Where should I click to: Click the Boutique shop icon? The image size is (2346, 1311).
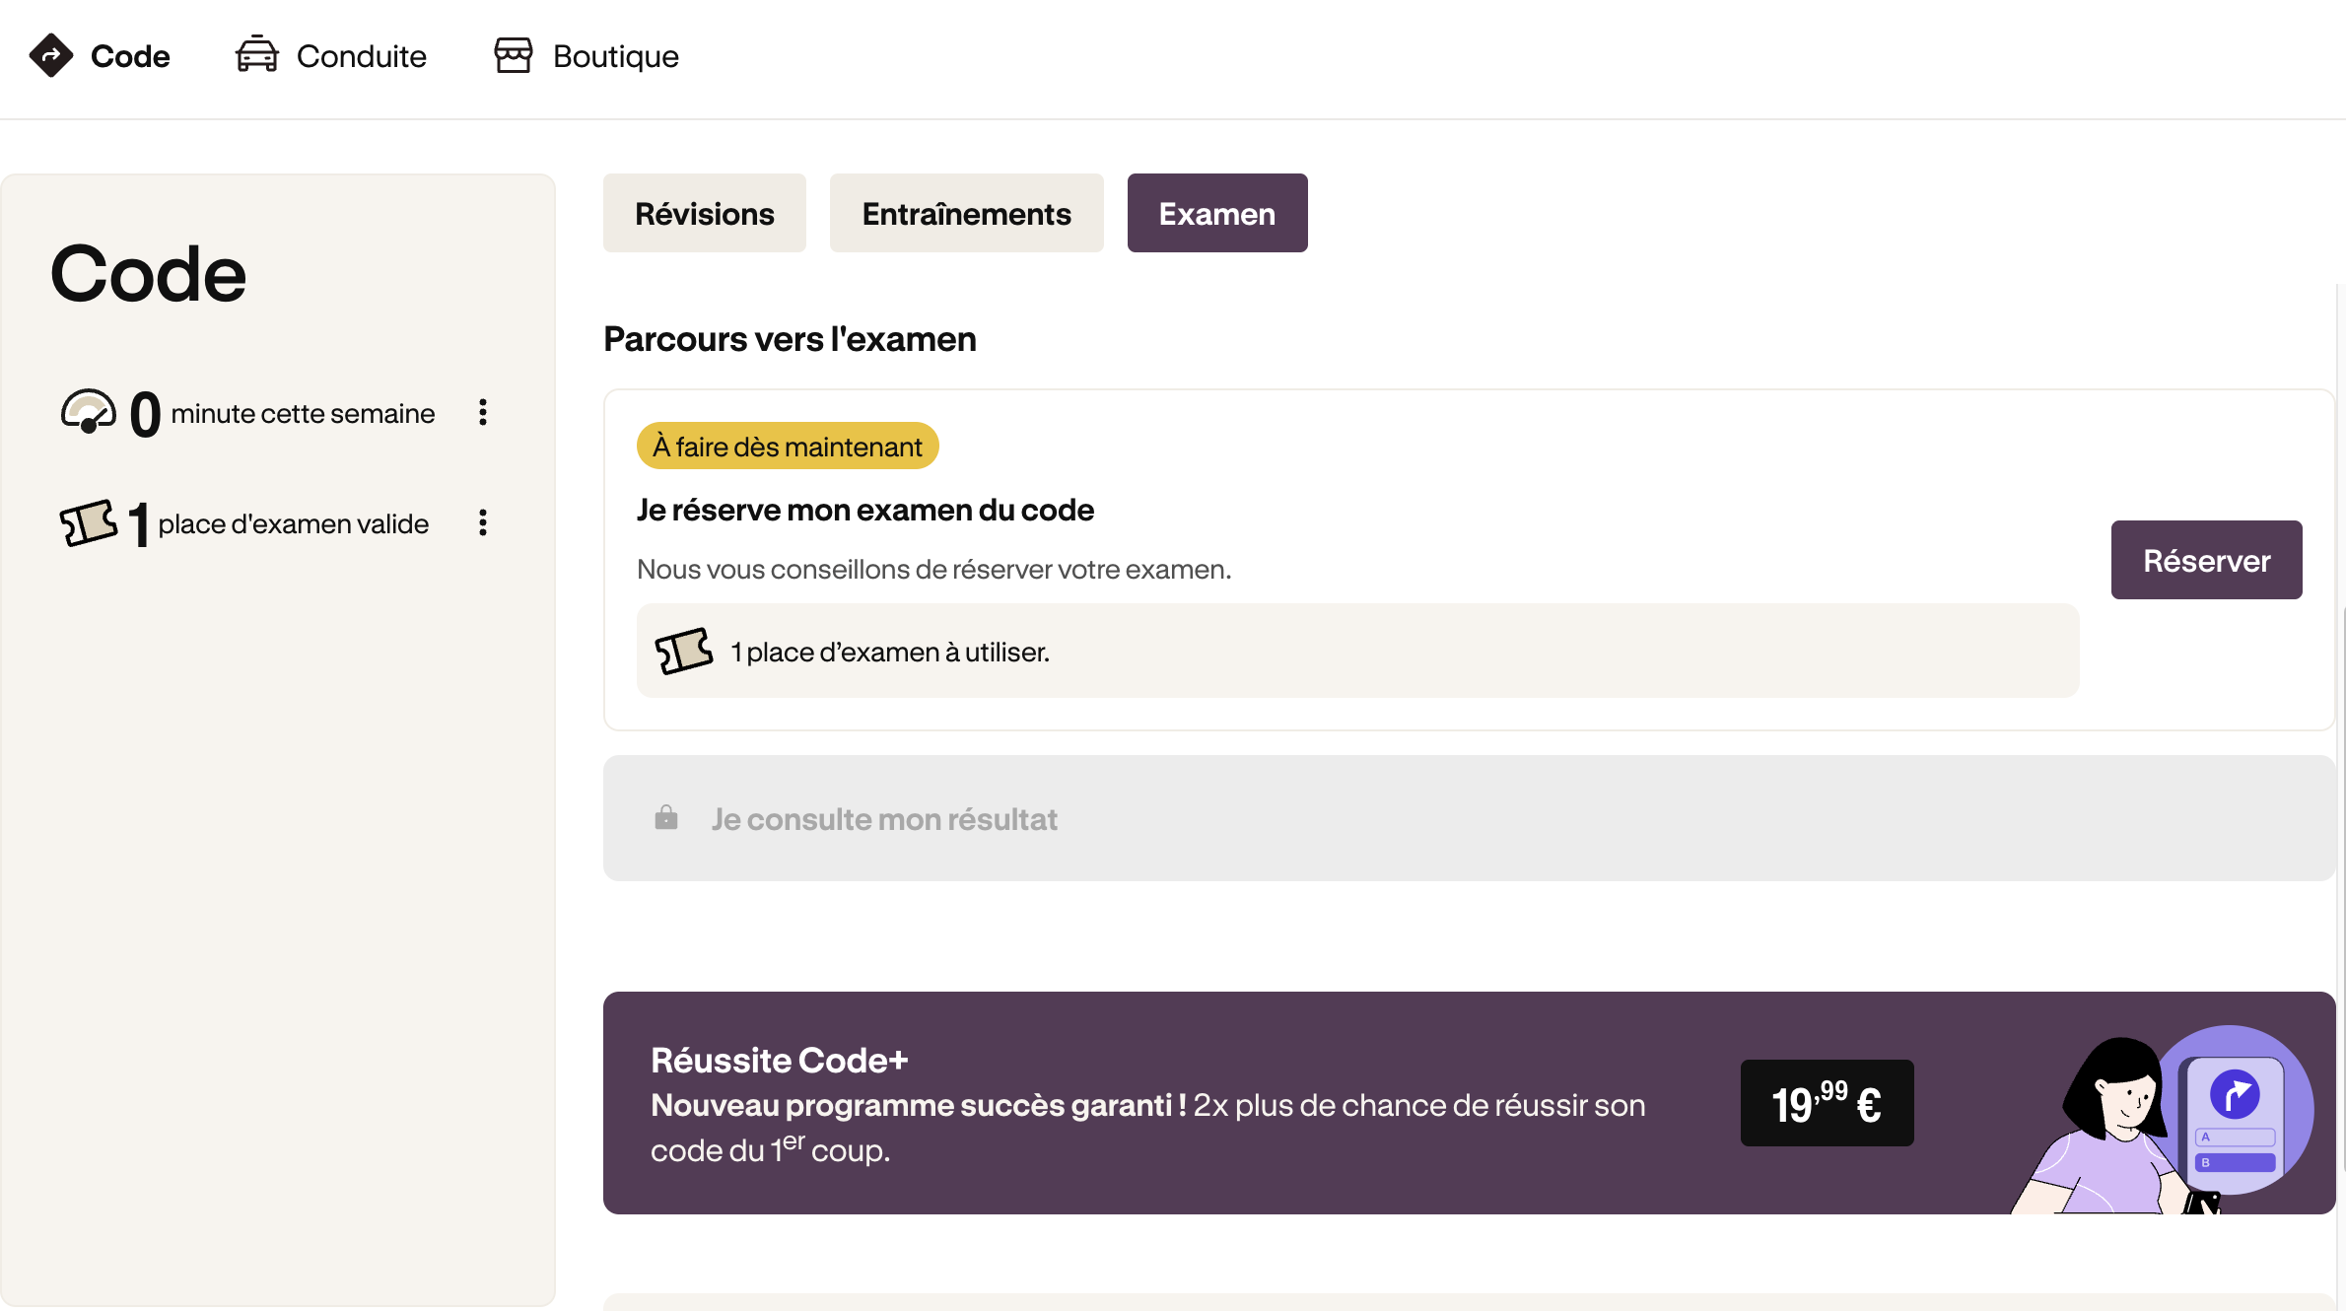(x=513, y=55)
